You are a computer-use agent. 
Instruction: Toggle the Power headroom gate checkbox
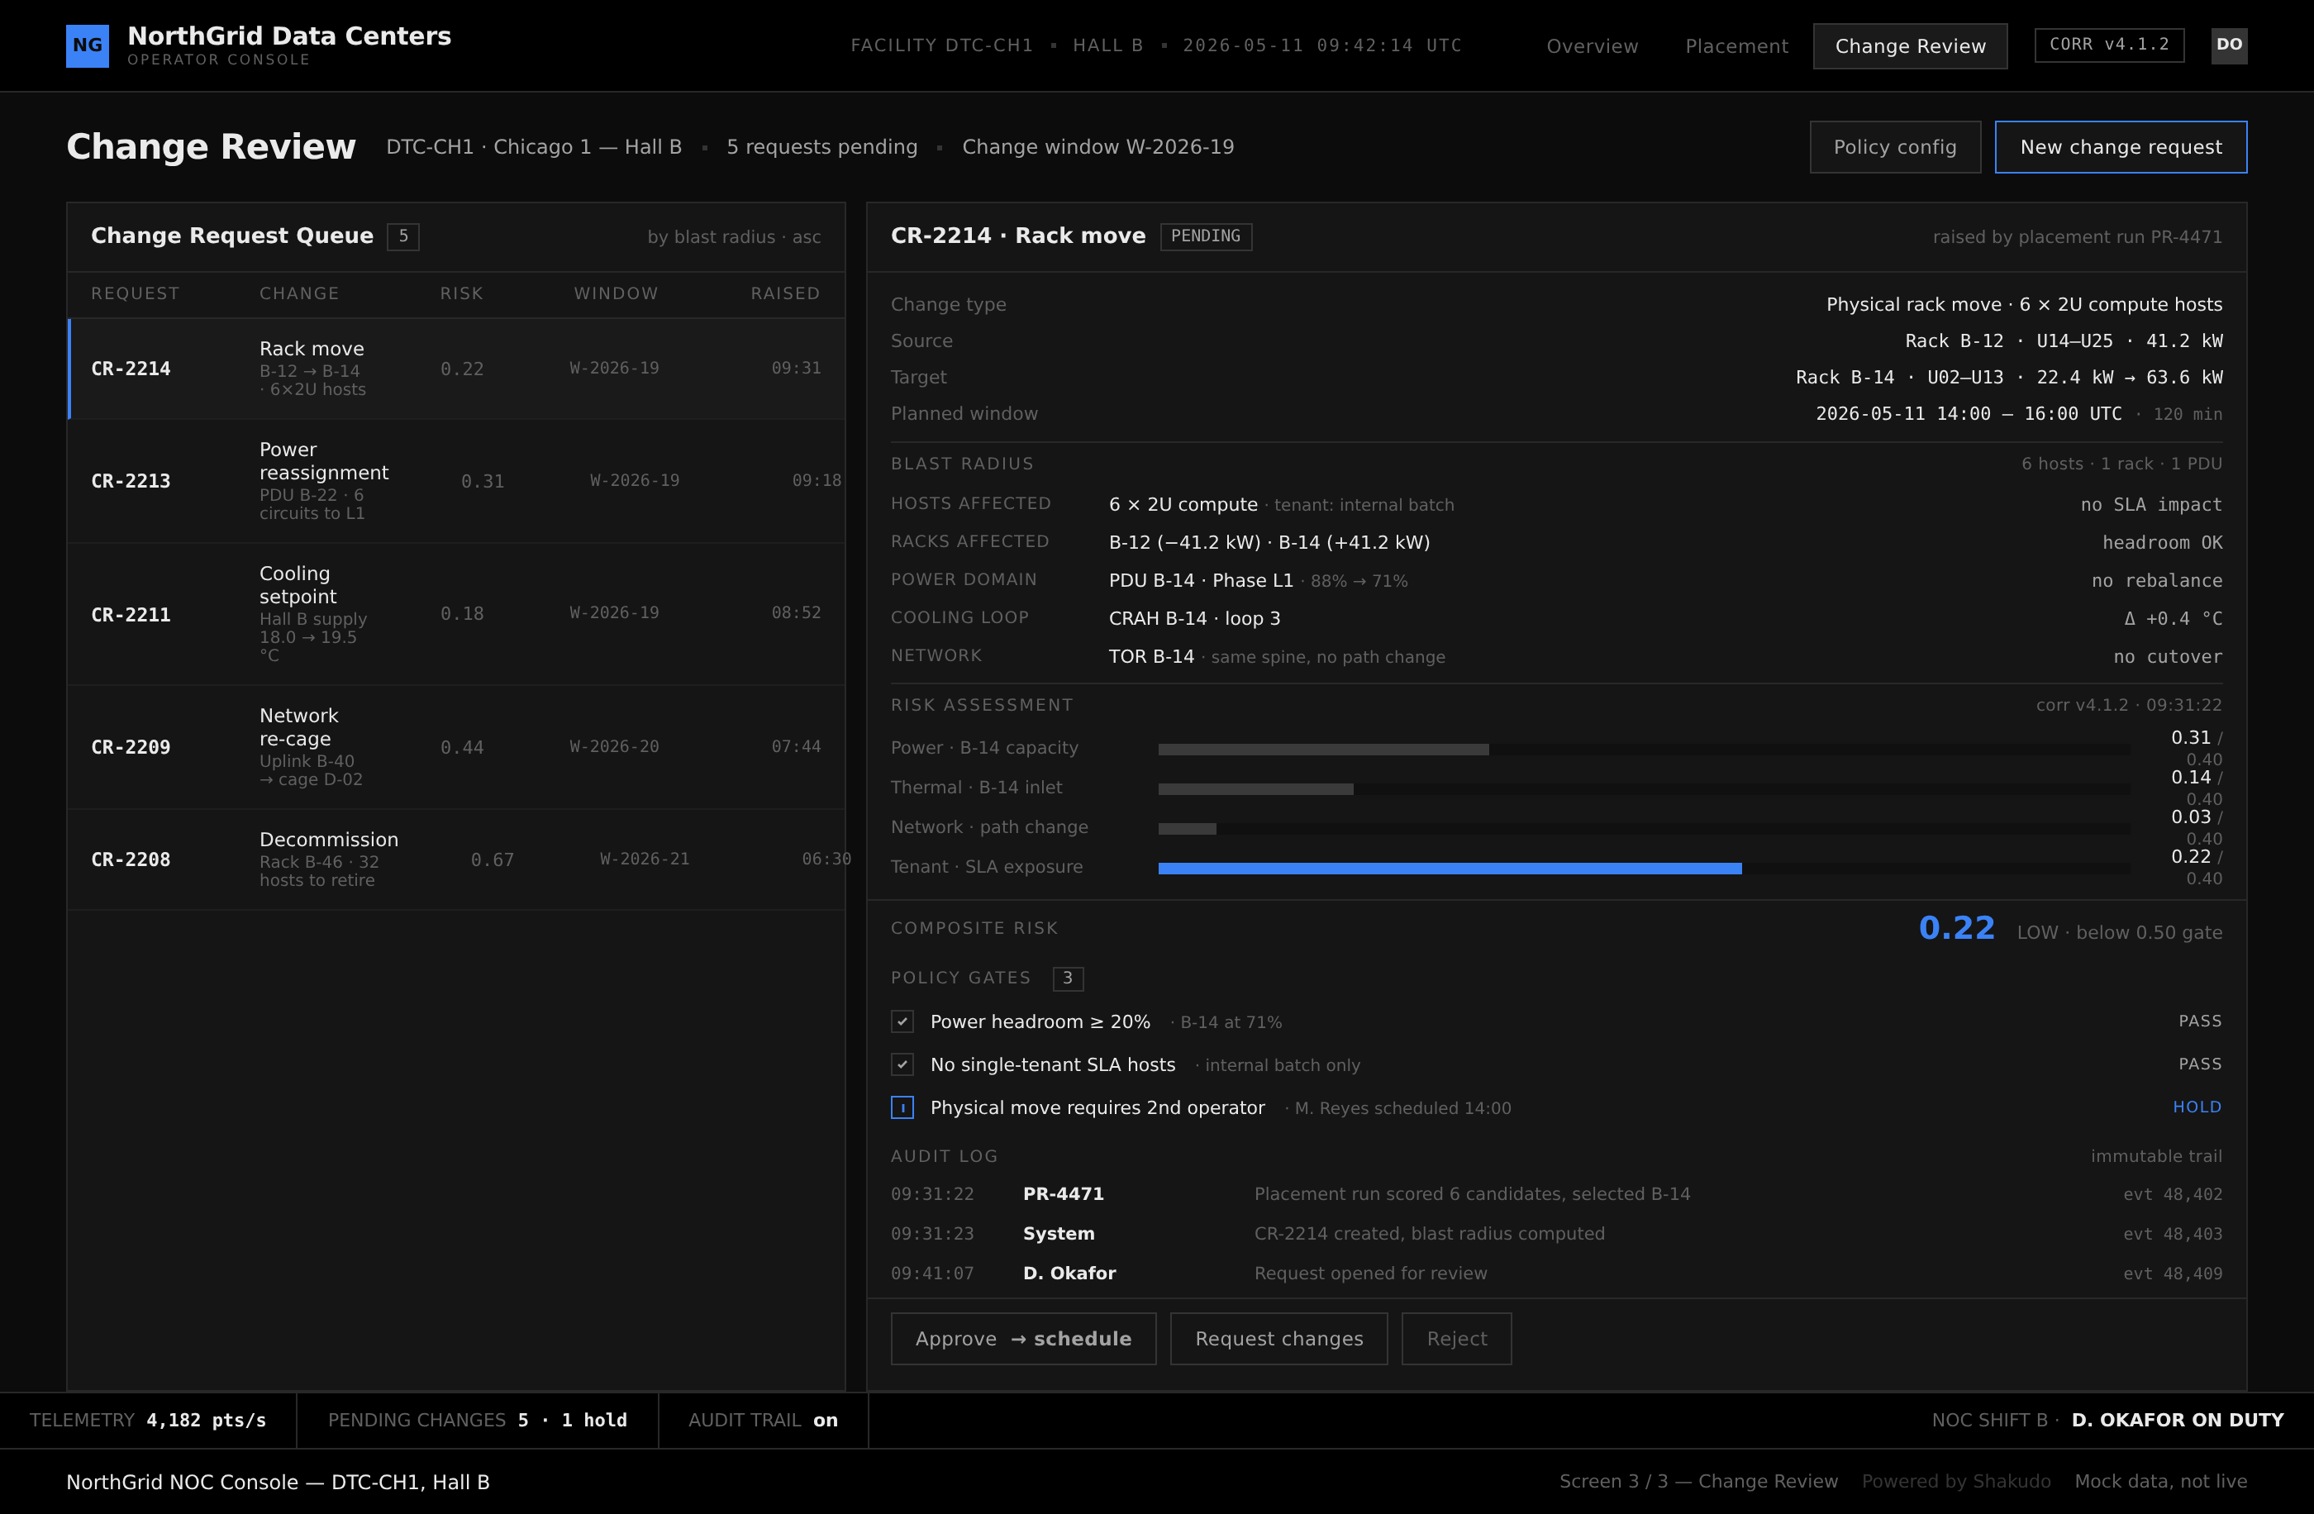pyautogui.click(x=902, y=1021)
